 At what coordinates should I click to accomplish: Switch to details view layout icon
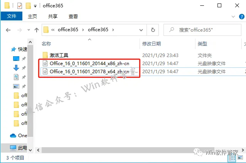tap(232, 158)
